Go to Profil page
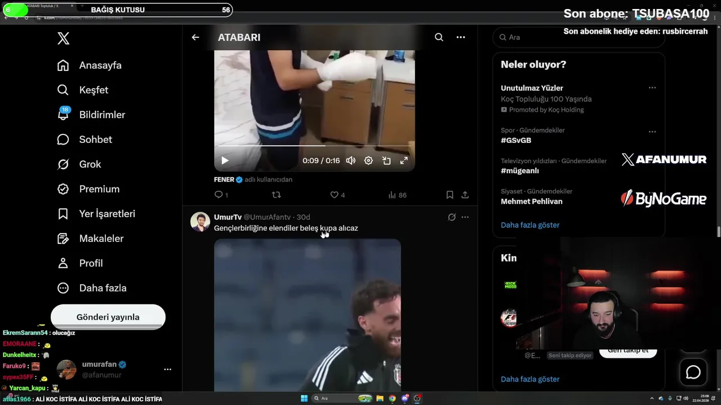 tap(80, 263)
